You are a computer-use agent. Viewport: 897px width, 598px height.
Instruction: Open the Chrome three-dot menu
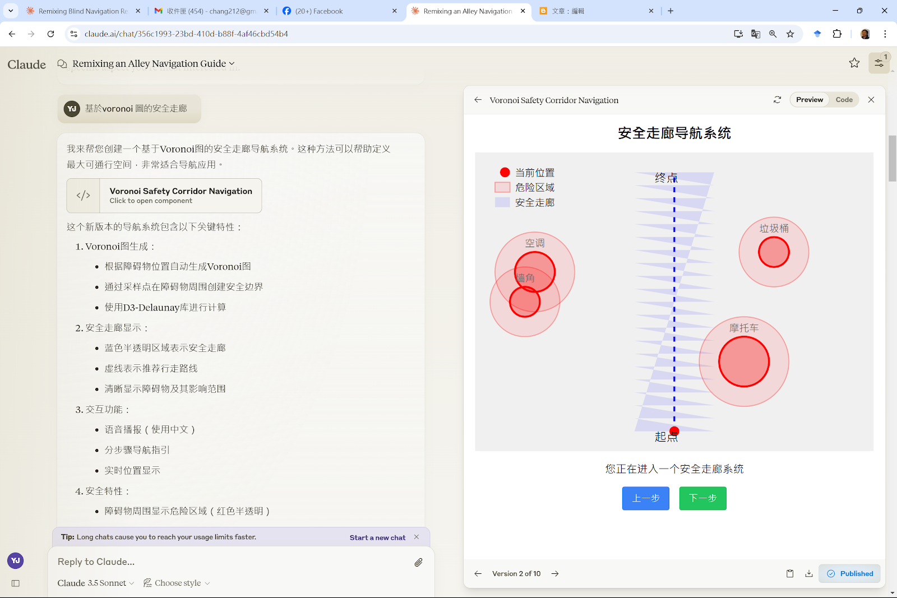[x=885, y=34]
